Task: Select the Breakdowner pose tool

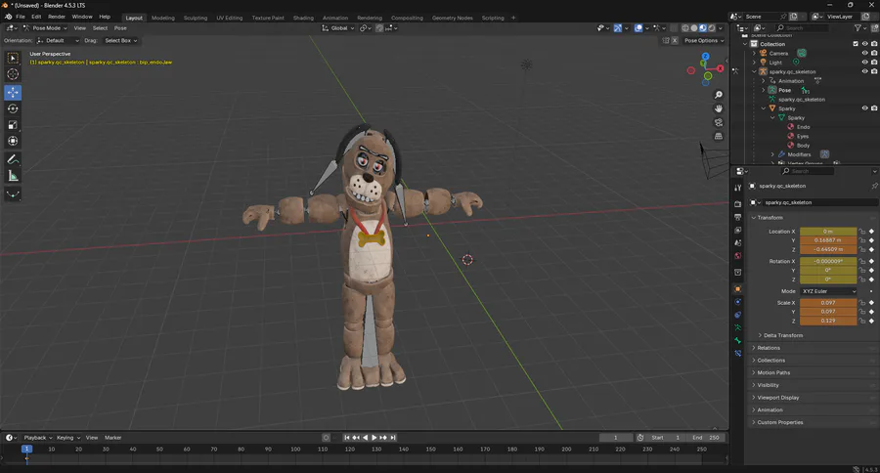Action: (x=13, y=194)
